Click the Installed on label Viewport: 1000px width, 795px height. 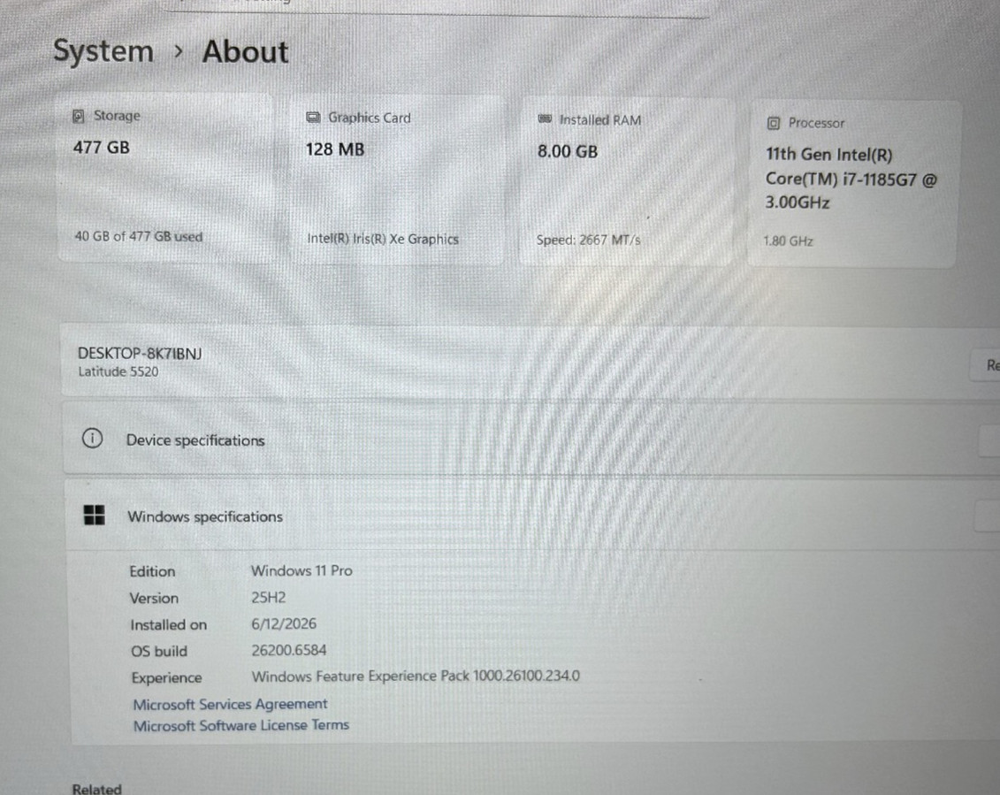point(168,624)
